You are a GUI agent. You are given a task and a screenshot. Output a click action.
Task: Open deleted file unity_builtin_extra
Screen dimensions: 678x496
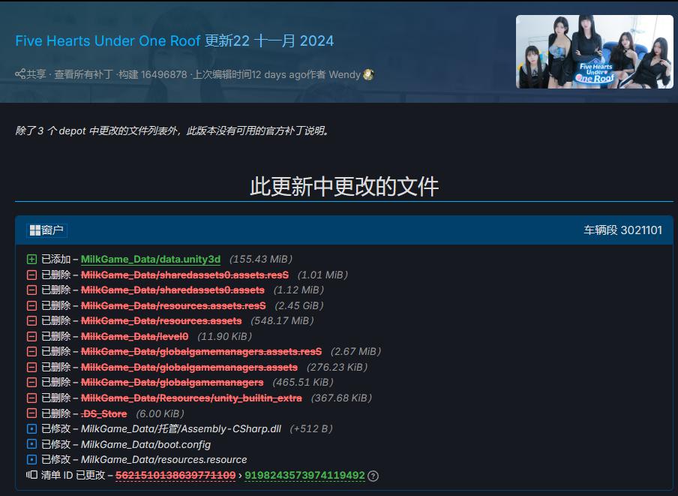[191, 398]
